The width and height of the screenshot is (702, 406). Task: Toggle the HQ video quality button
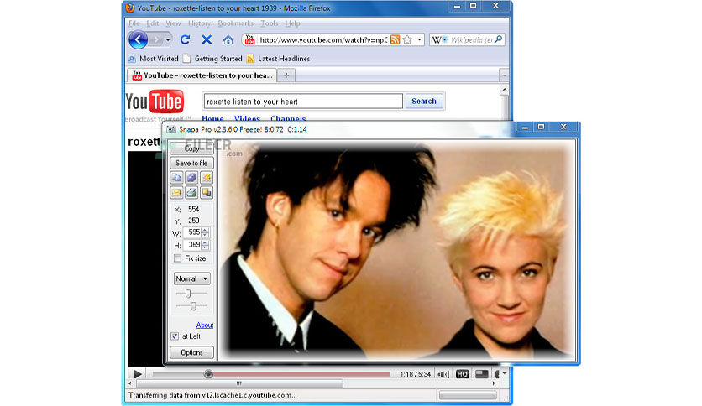pyautogui.click(x=462, y=374)
